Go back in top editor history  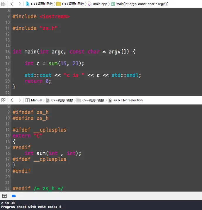coord(12,4)
